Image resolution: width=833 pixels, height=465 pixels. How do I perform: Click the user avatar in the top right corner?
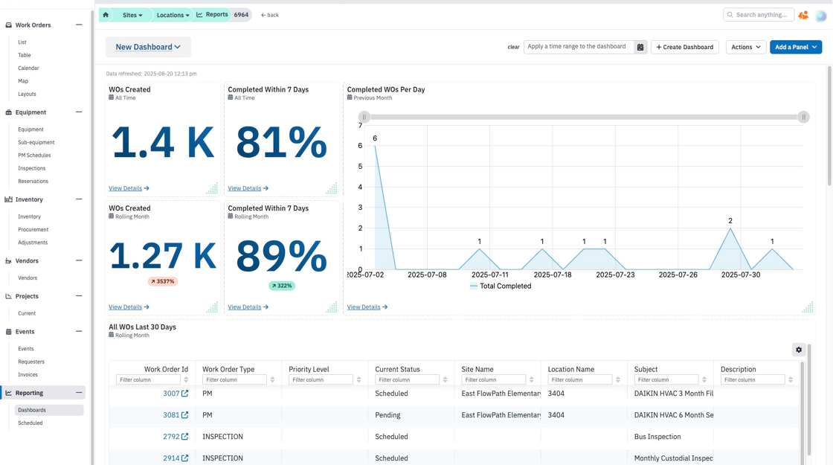[821, 16]
